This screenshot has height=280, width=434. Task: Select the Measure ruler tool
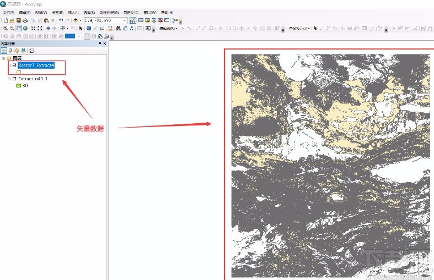(x=110, y=28)
